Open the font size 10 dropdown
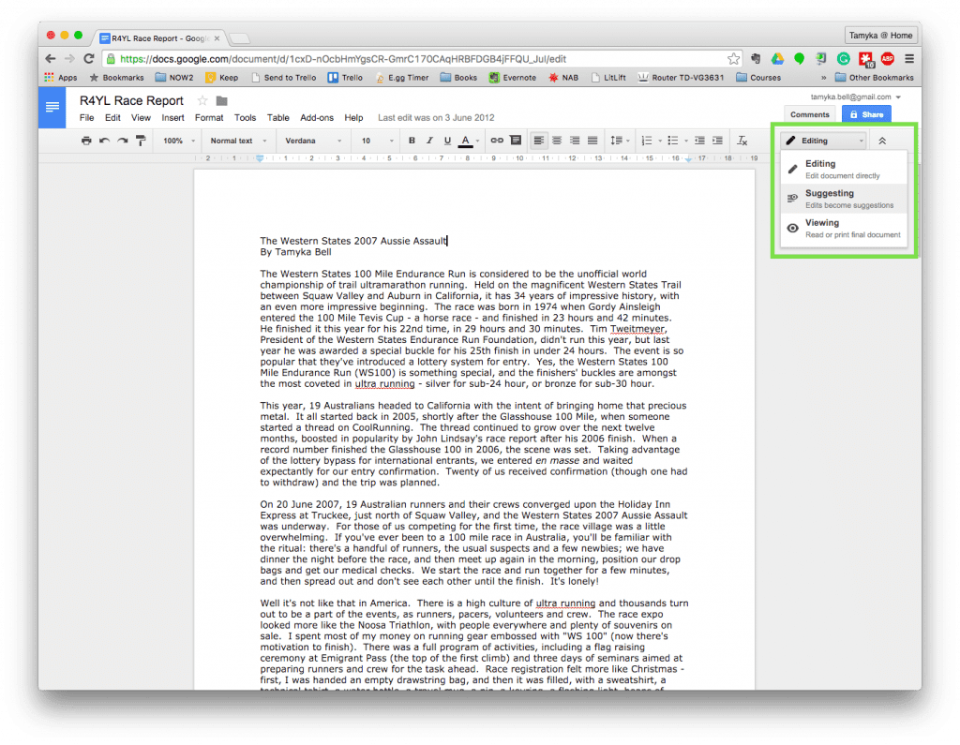The width and height of the screenshot is (960, 745). pos(377,141)
